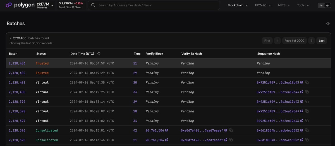Viewport: 335px width, 146px height.
Task: Copy sequence hash in row 2,120,398
Action: click(307, 111)
